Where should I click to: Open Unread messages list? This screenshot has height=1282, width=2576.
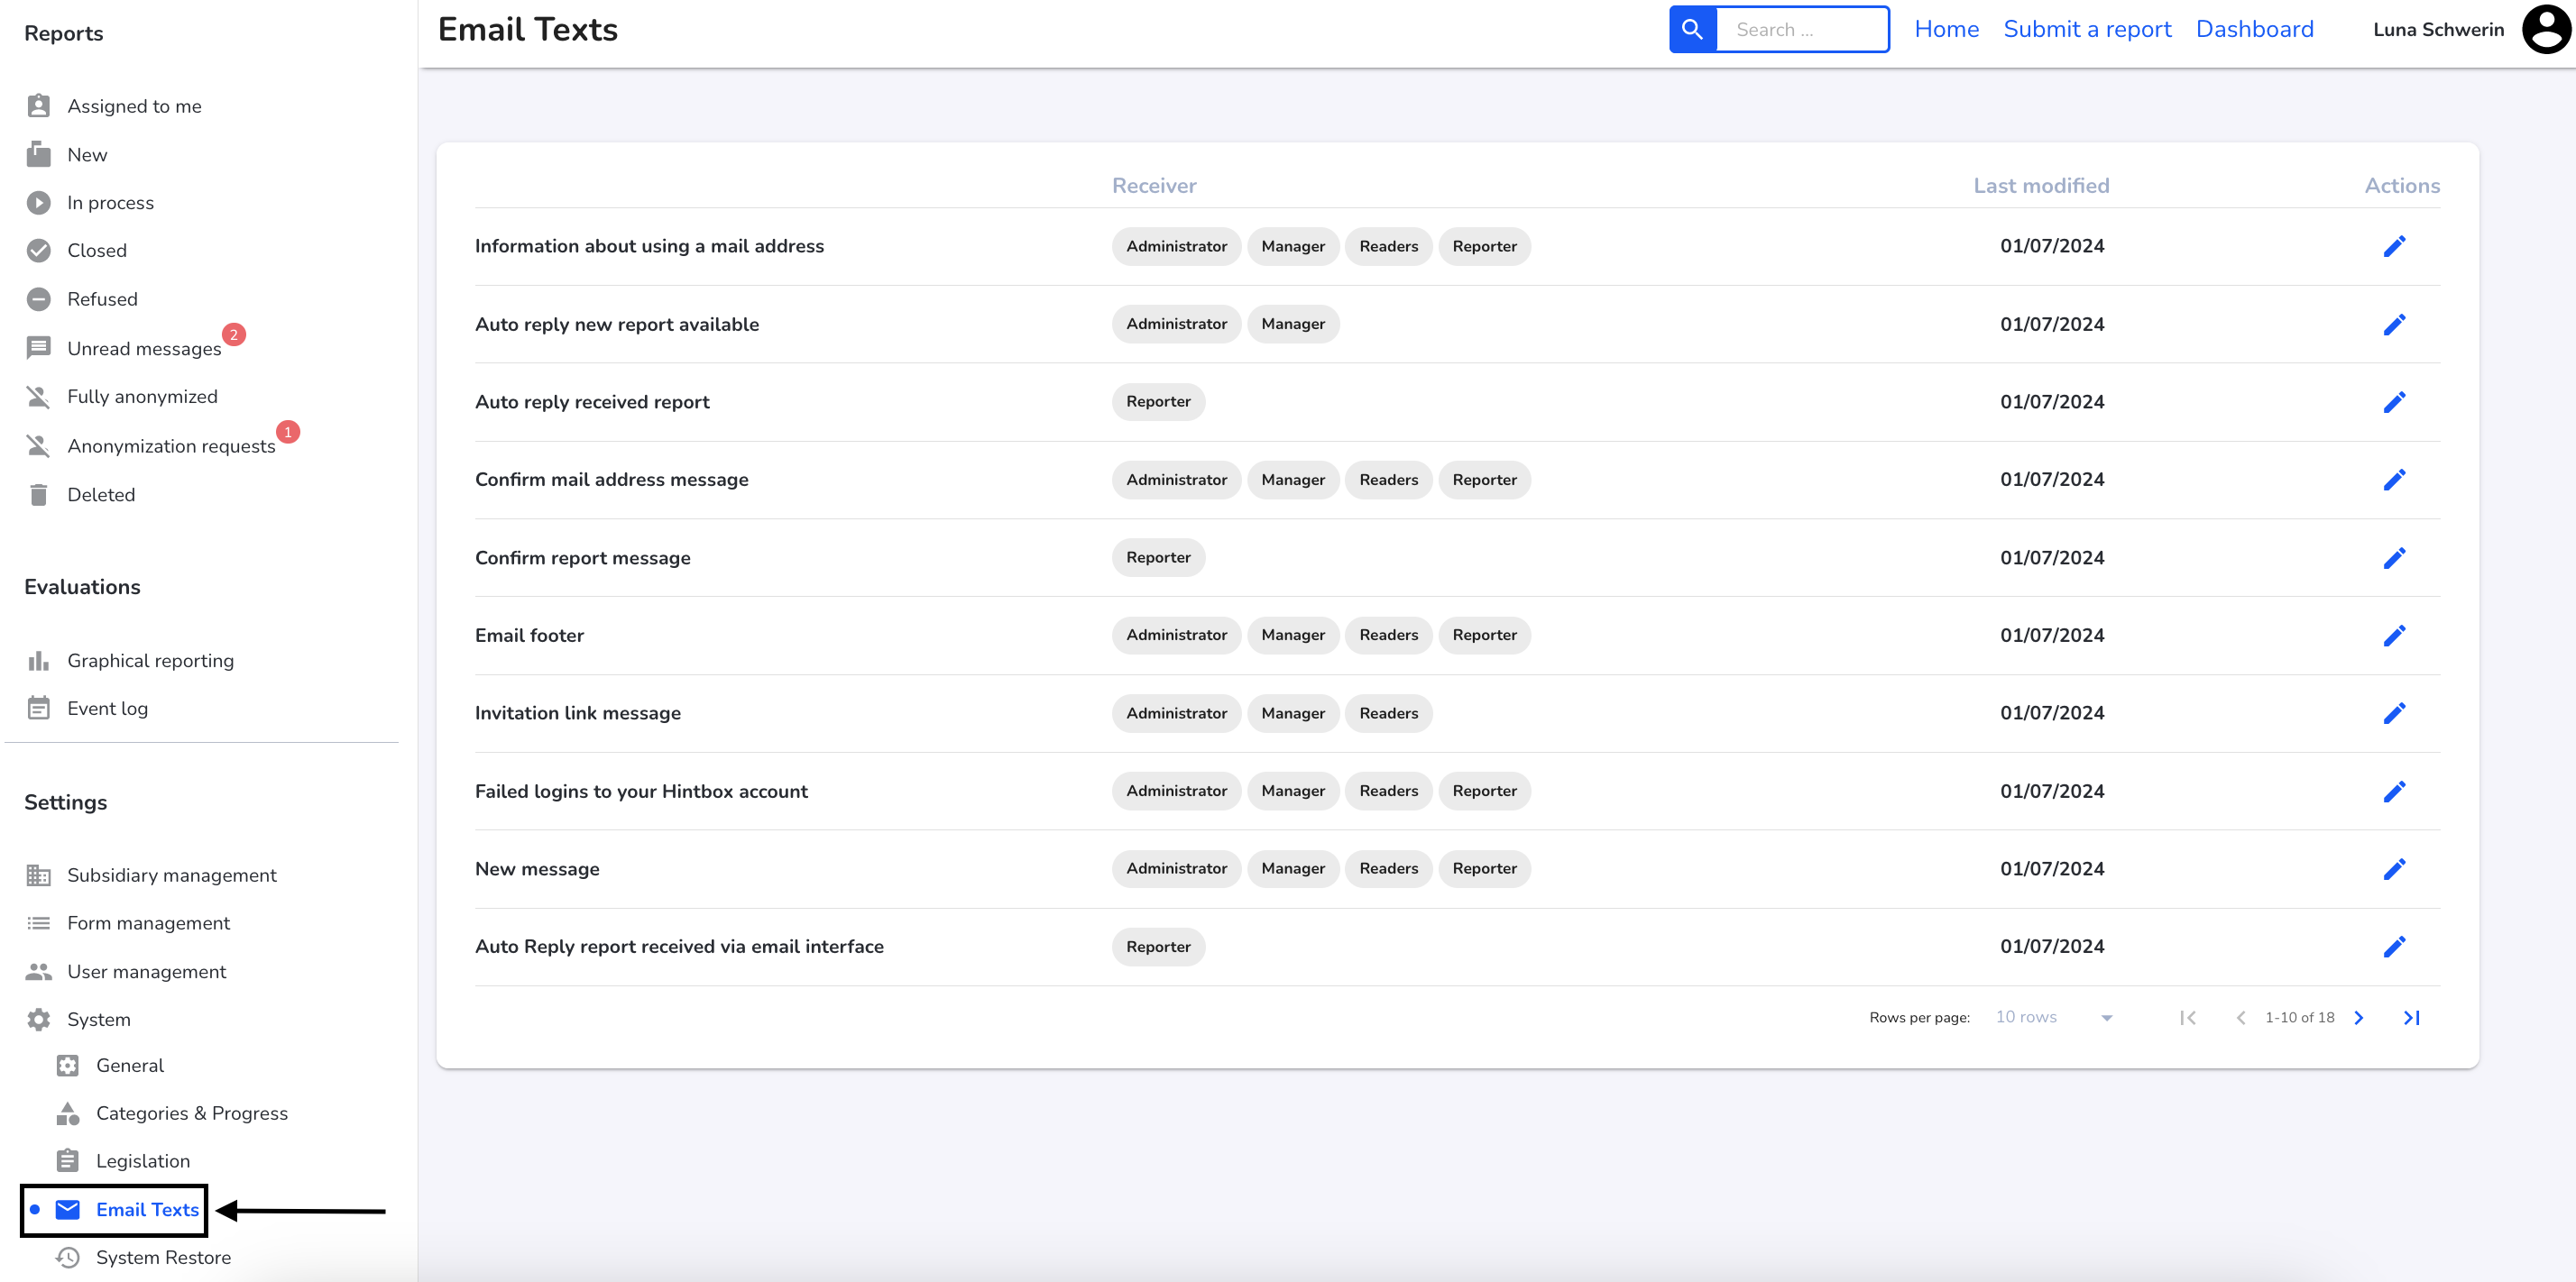pyautogui.click(x=144, y=349)
